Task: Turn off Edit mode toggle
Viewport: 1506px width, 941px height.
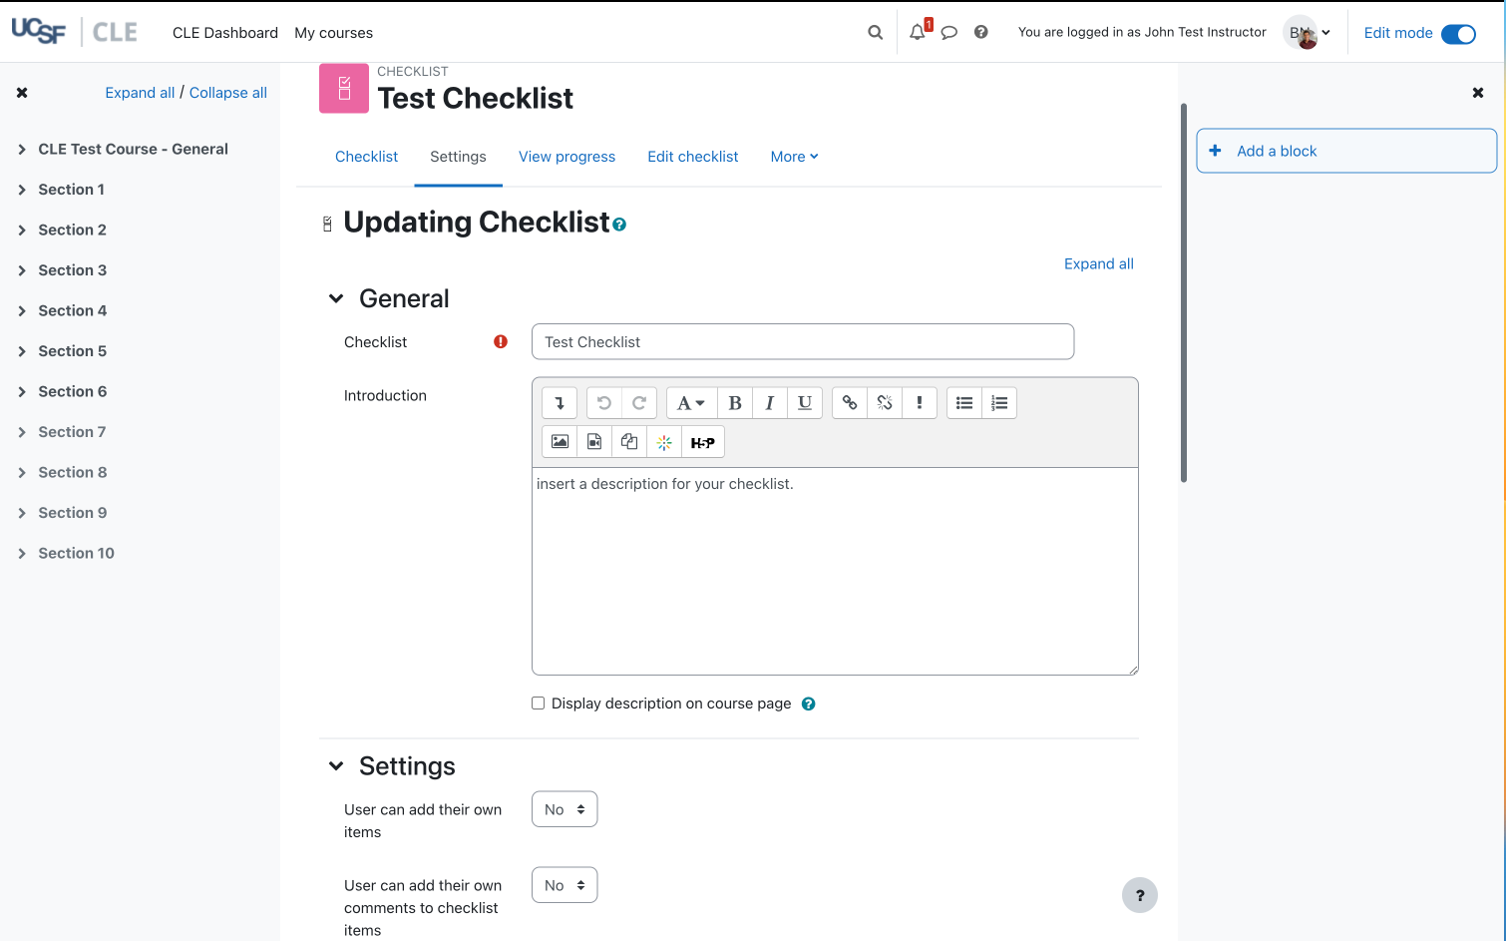Action: (1458, 34)
